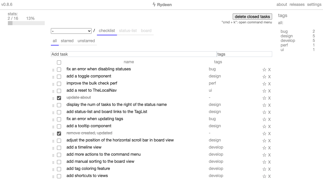Delete the 'update about' task
Screen dimensions: 323x193
coord(269,98)
